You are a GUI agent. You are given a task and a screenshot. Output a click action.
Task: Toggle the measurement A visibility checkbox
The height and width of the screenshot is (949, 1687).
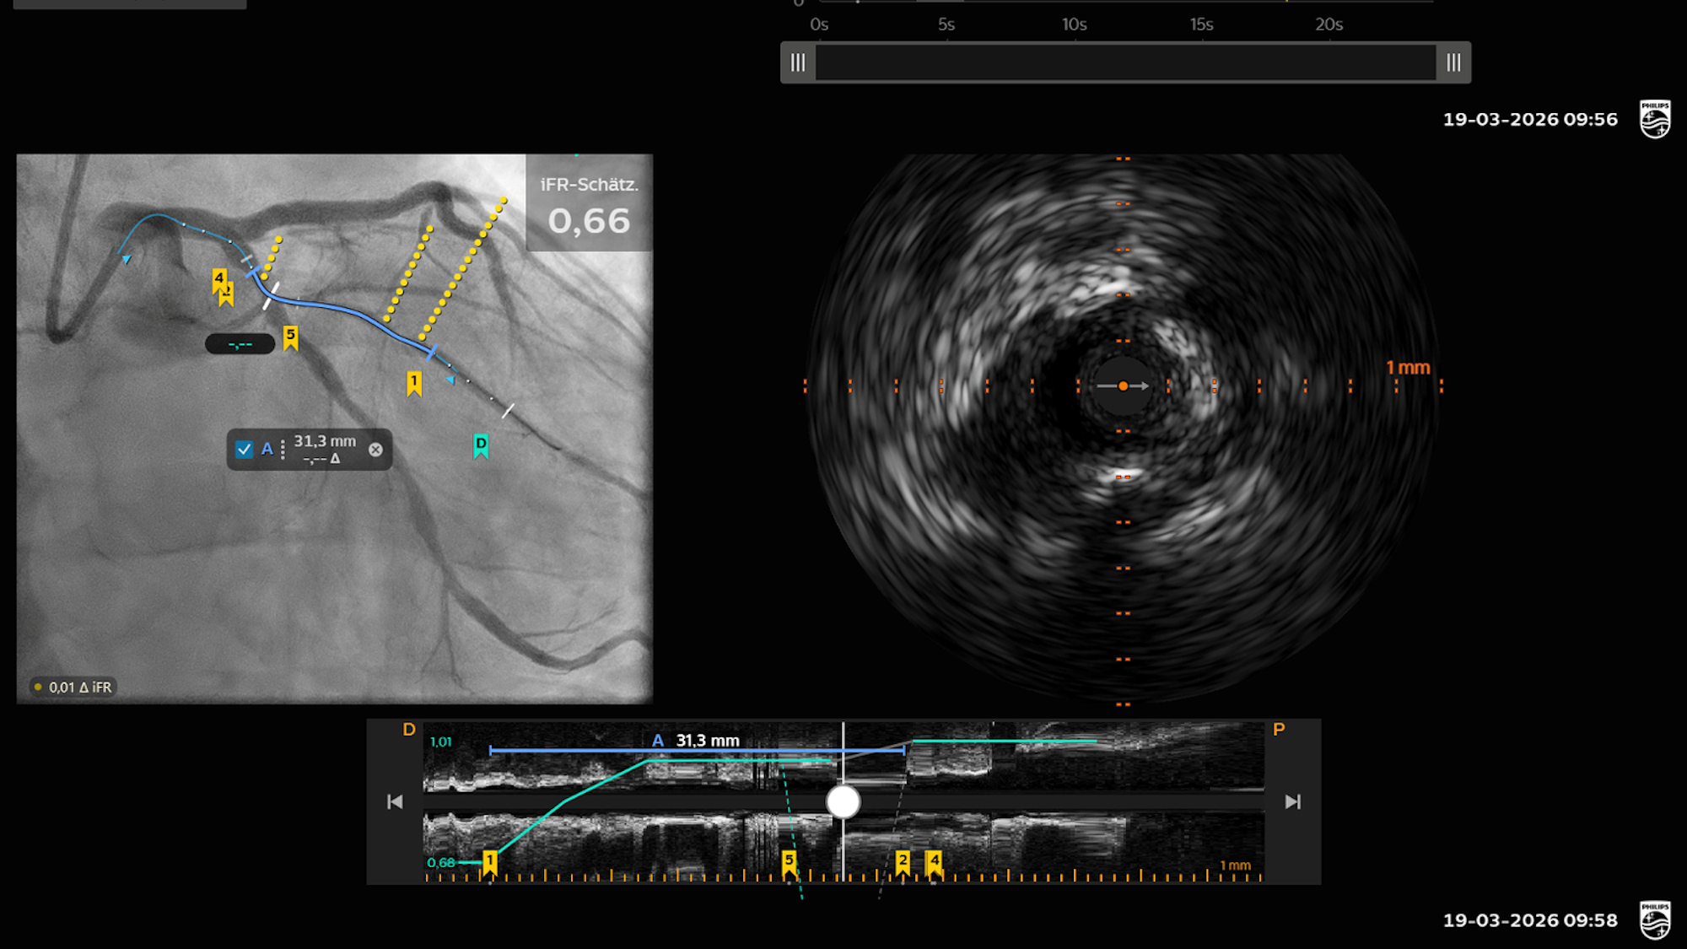pos(245,450)
